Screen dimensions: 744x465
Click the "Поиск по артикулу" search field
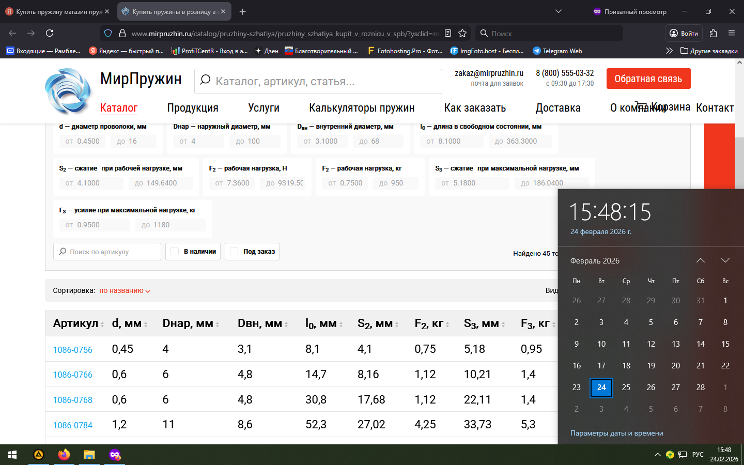pos(107,252)
